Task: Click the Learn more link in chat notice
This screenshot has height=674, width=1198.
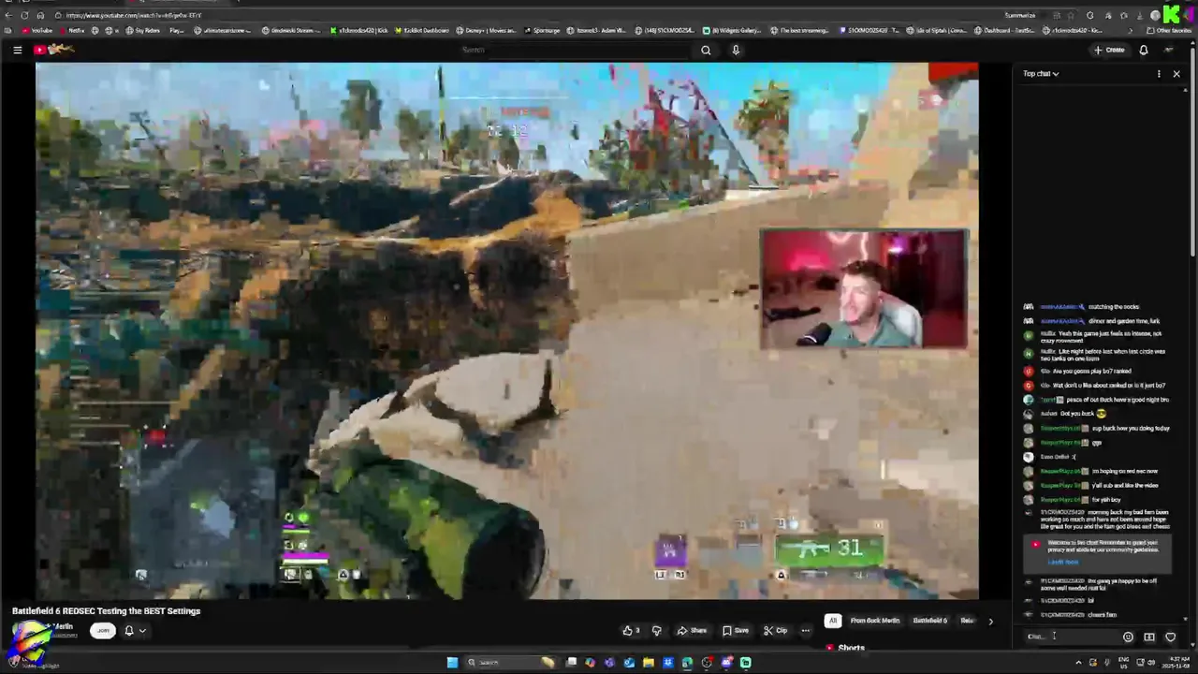Action: 1063,562
